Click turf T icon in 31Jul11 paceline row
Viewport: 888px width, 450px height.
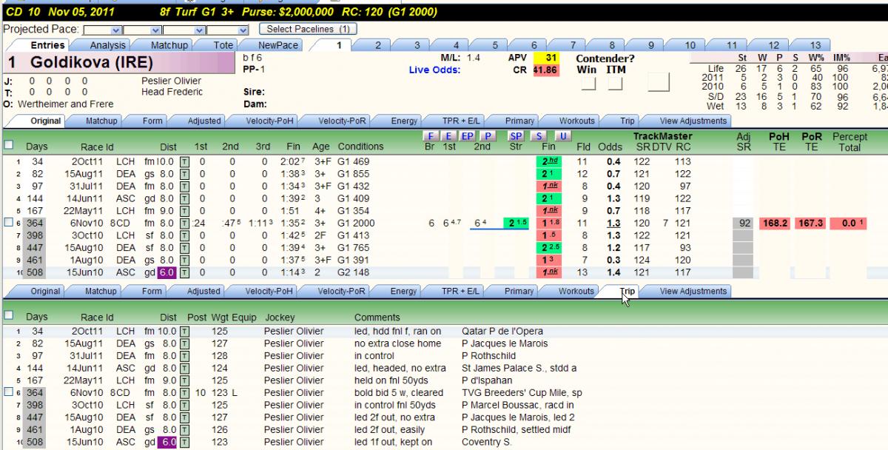(184, 186)
